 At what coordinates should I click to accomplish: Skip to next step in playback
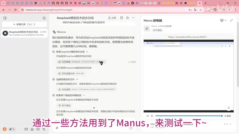pos(152,116)
